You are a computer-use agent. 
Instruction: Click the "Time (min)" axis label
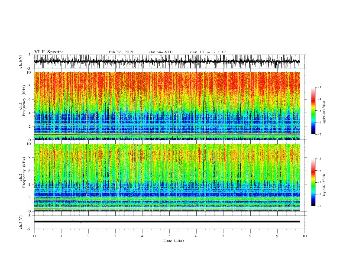173,240
